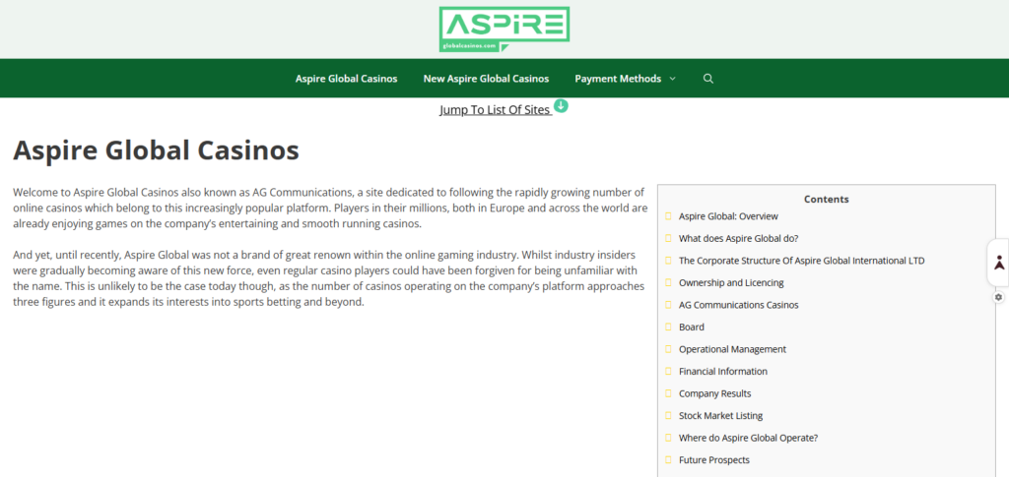The height and width of the screenshot is (477, 1009).
Task: Open Aspire Global: Overview in Contents
Action: pos(728,216)
